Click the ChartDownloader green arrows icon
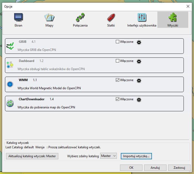 pos(10,103)
